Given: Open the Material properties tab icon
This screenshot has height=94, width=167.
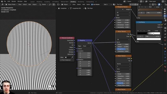Looking at the screenshot, I should [165, 67].
